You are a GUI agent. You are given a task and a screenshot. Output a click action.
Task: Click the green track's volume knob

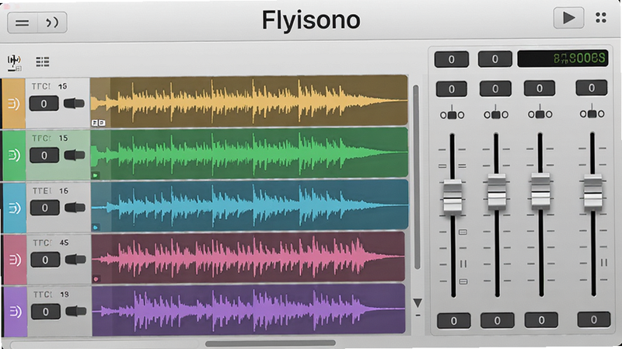tap(74, 155)
